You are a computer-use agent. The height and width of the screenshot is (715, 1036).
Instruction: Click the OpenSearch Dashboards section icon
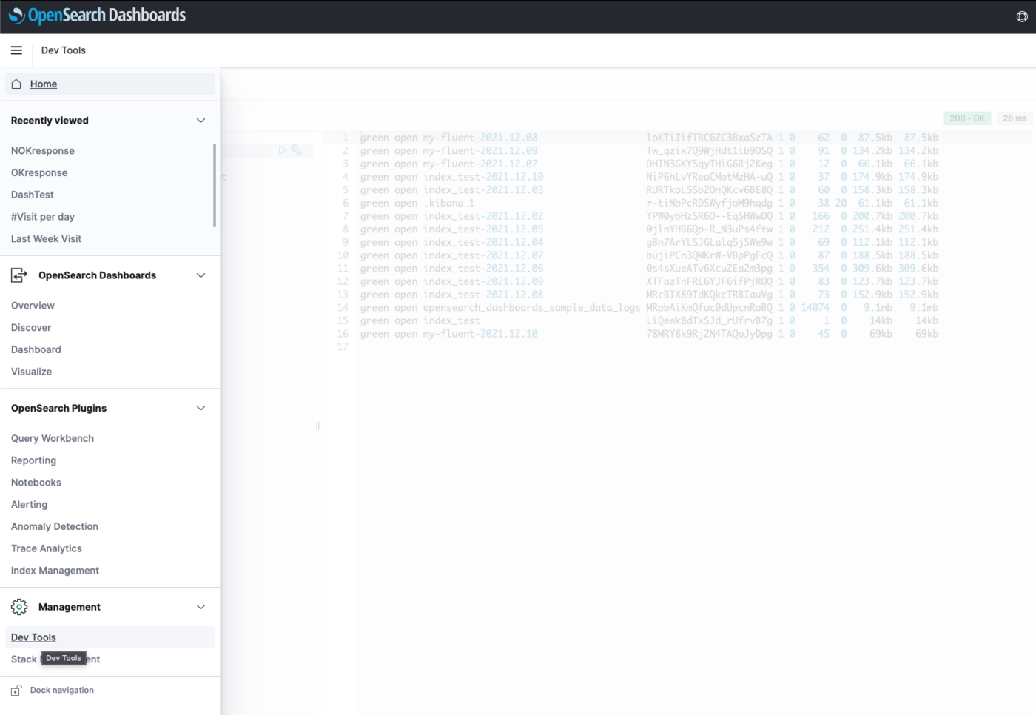[18, 275]
